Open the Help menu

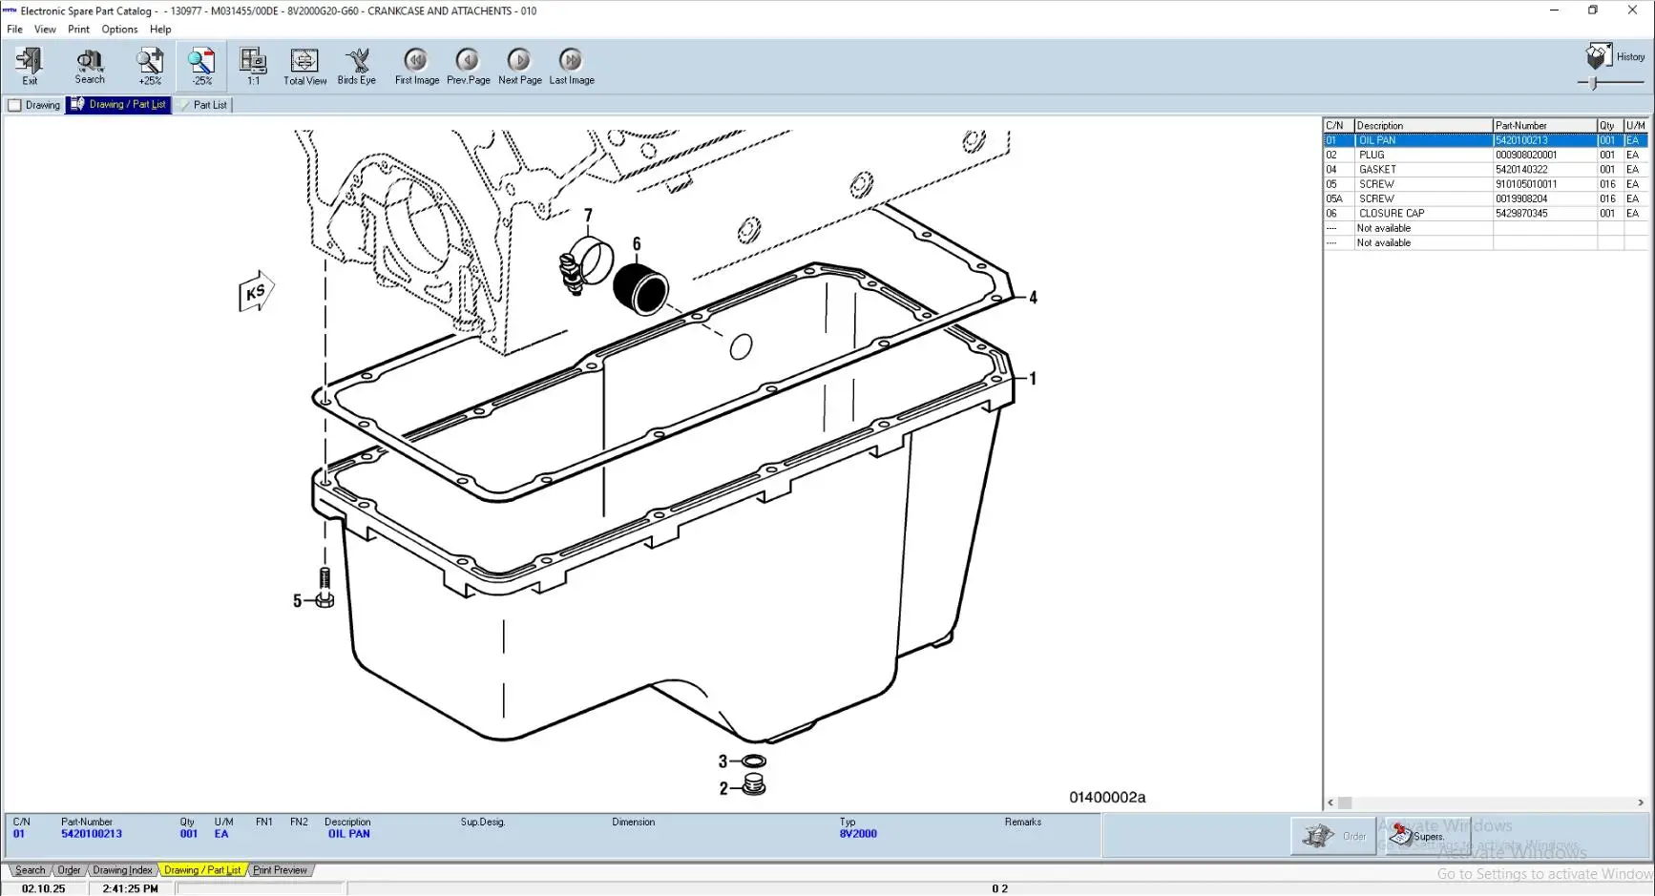tap(160, 30)
